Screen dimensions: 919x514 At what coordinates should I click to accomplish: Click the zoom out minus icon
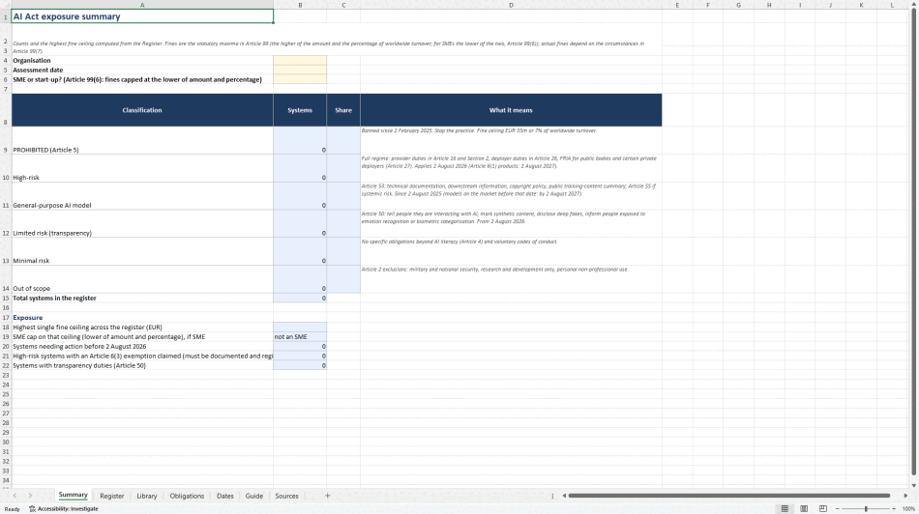pos(837,509)
